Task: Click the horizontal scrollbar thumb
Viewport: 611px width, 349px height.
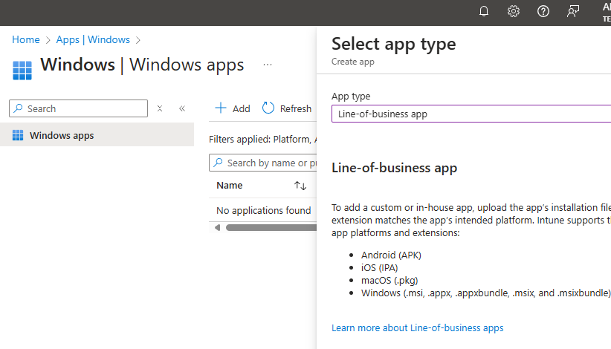Action: (271, 228)
